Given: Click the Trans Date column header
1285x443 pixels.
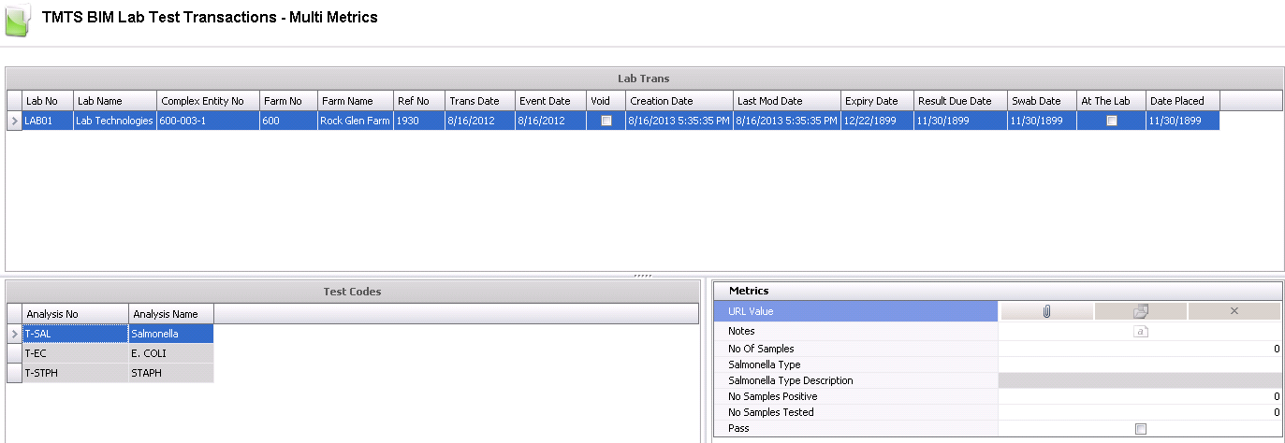Looking at the screenshot, I should pyautogui.click(x=479, y=101).
